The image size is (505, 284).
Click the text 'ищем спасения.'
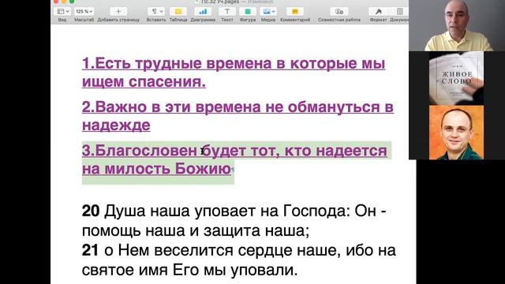144,81
